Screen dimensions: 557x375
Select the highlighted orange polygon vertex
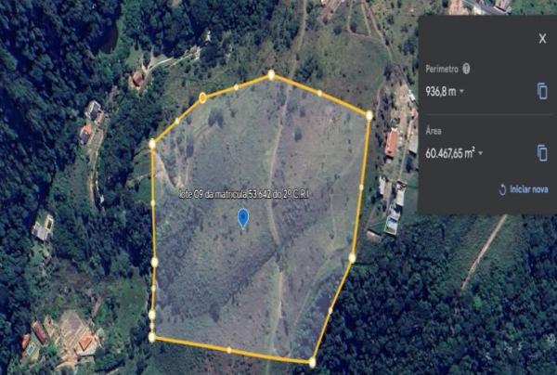[202, 97]
